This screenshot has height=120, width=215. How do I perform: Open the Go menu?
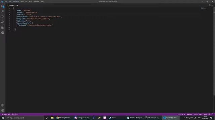(26, 2)
